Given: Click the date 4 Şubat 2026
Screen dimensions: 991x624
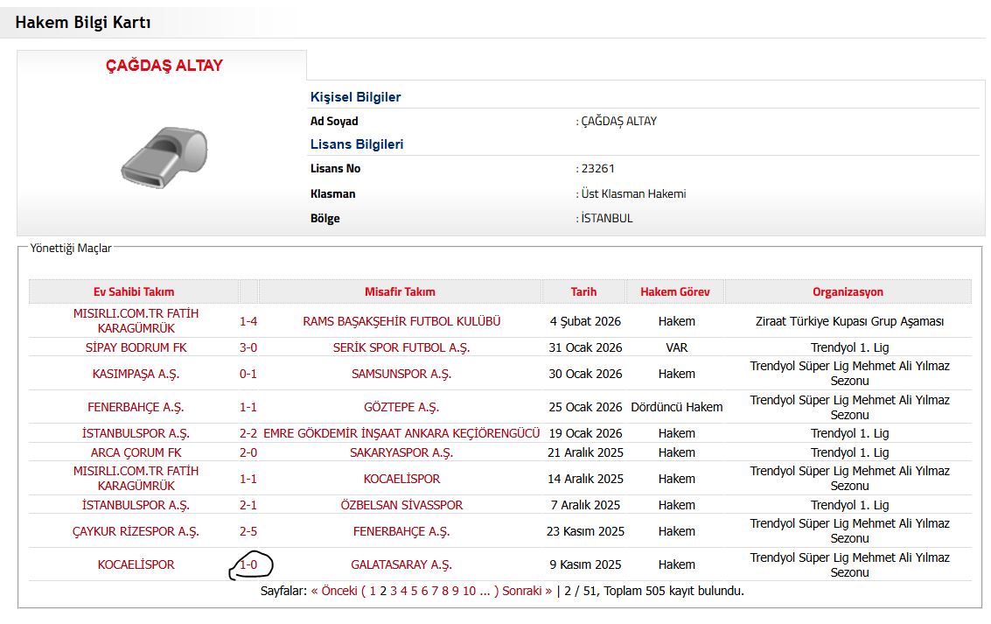Looking at the screenshot, I should (585, 321).
